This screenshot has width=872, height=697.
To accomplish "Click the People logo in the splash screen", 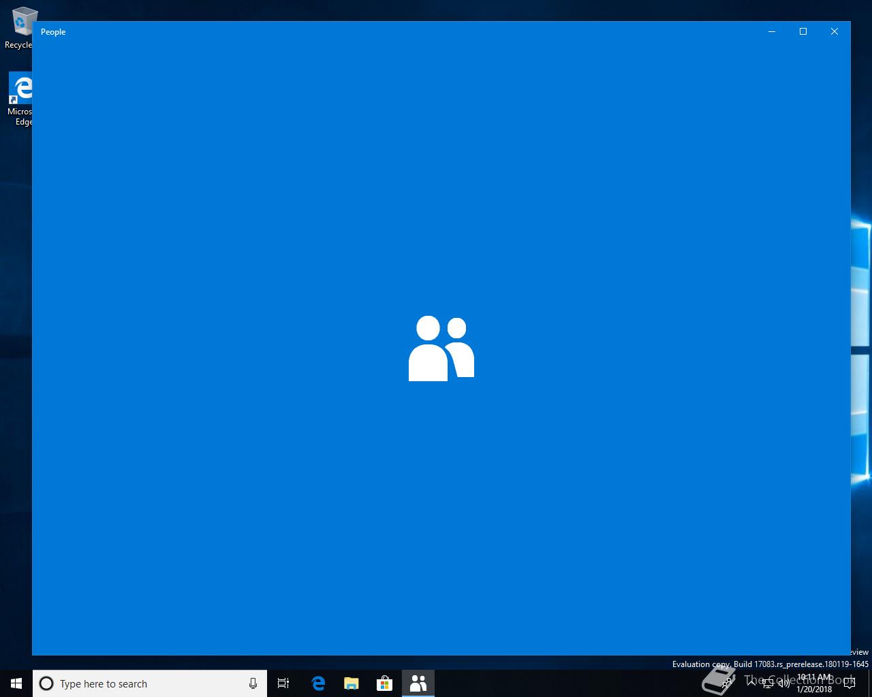I will click(441, 348).
